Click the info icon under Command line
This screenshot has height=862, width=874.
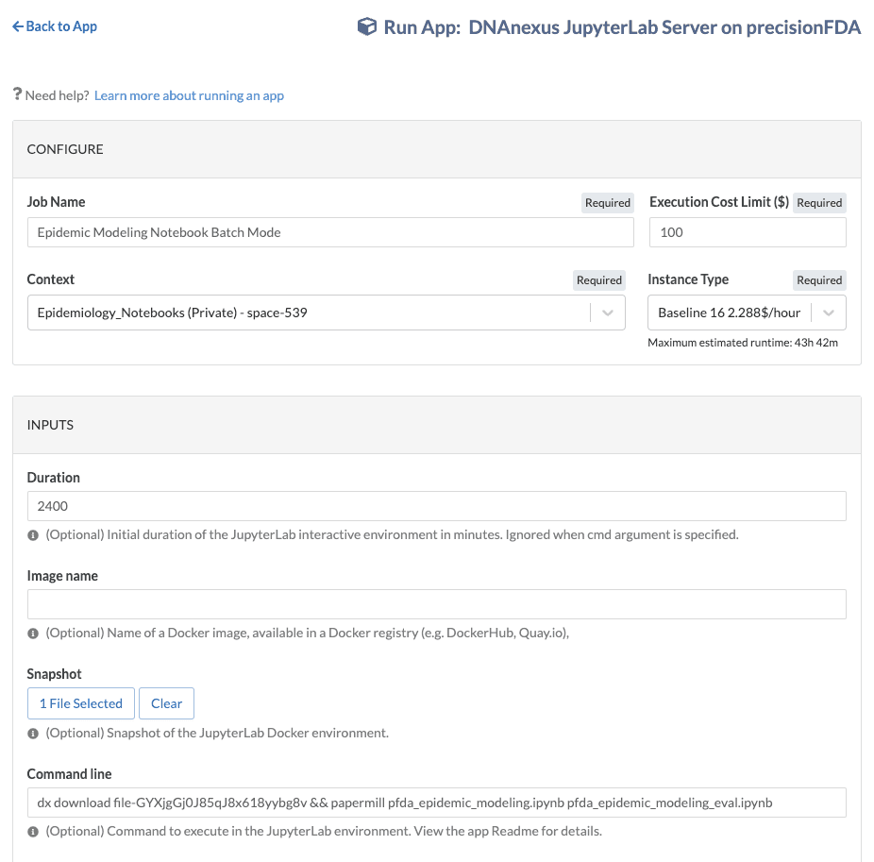(33, 832)
